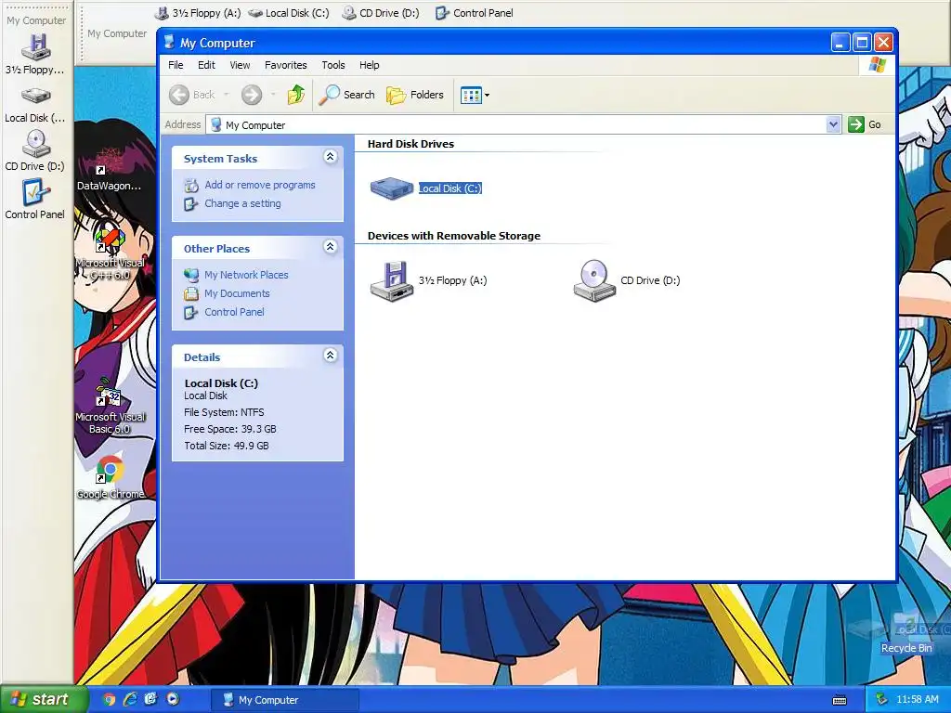The image size is (951, 713).
Task: Click the Add or remove programs icon
Action: click(x=191, y=186)
